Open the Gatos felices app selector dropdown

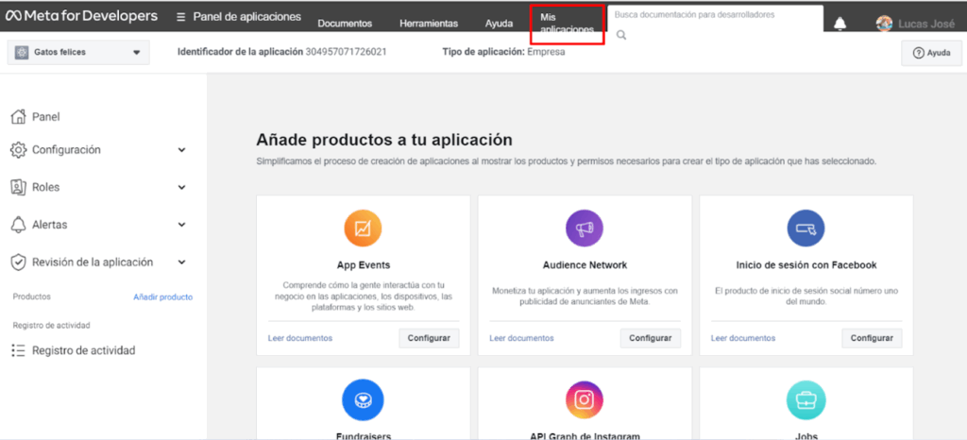click(x=78, y=52)
